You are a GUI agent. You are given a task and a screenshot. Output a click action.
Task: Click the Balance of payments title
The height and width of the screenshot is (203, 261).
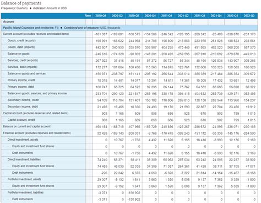tap(21, 3)
